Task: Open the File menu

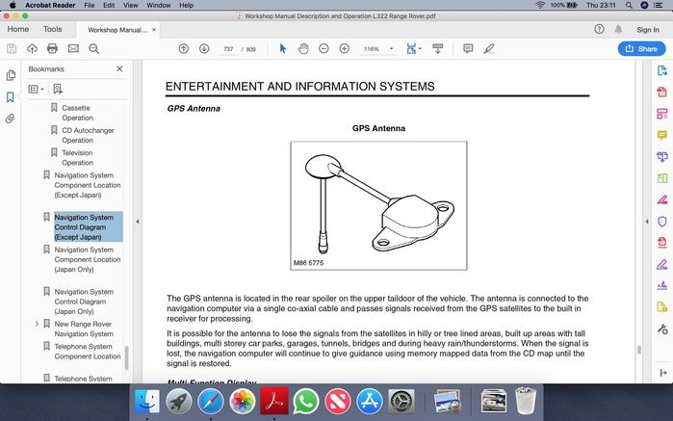Action: (90, 5)
